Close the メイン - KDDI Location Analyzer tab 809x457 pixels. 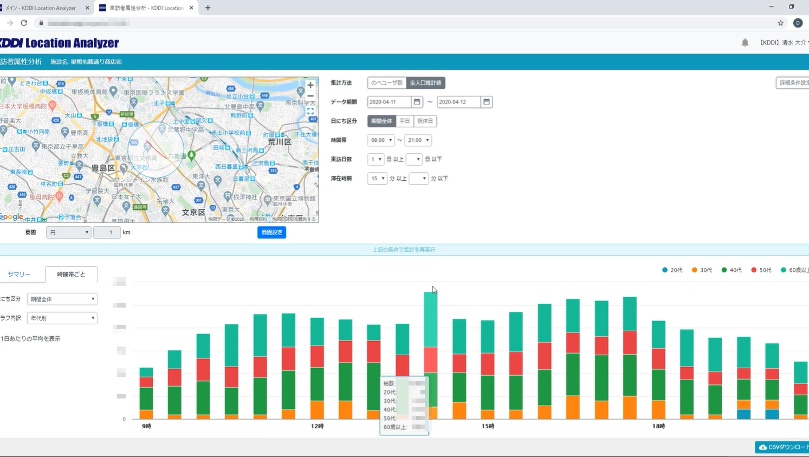point(87,8)
